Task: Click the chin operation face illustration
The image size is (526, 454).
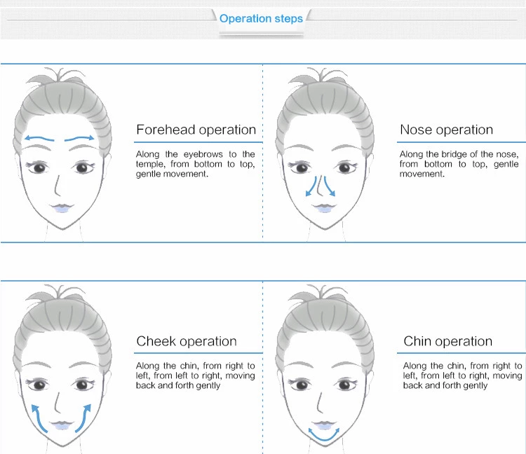Action: tap(325, 369)
